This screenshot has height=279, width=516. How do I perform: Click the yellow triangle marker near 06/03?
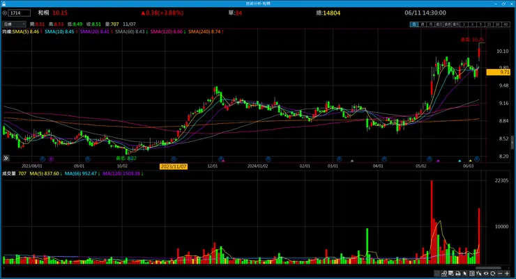pos(470,161)
